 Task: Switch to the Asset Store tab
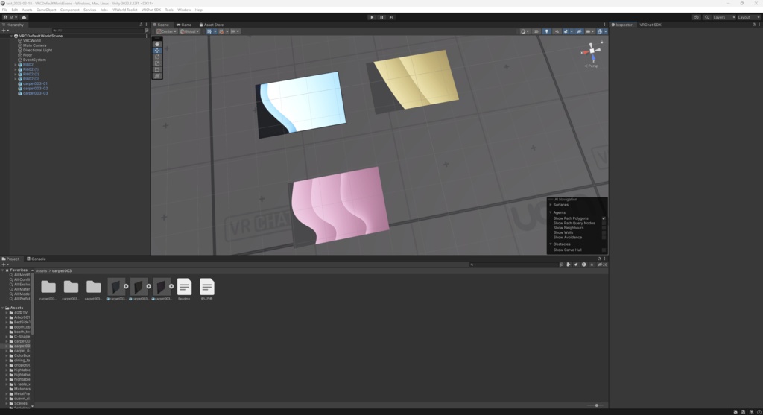(x=212, y=25)
